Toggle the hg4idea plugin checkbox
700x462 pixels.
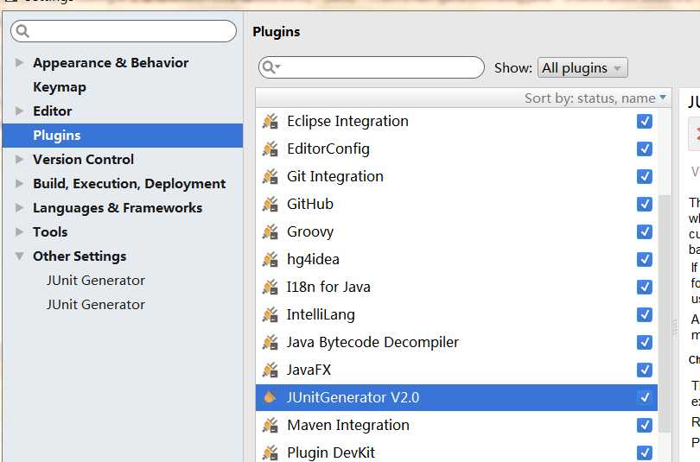(644, 260)
